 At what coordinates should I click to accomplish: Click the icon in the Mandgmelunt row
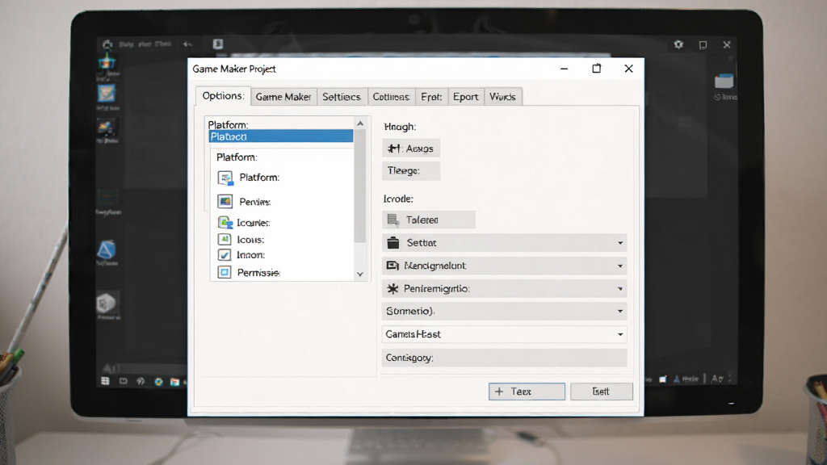(x=393, y=266)
